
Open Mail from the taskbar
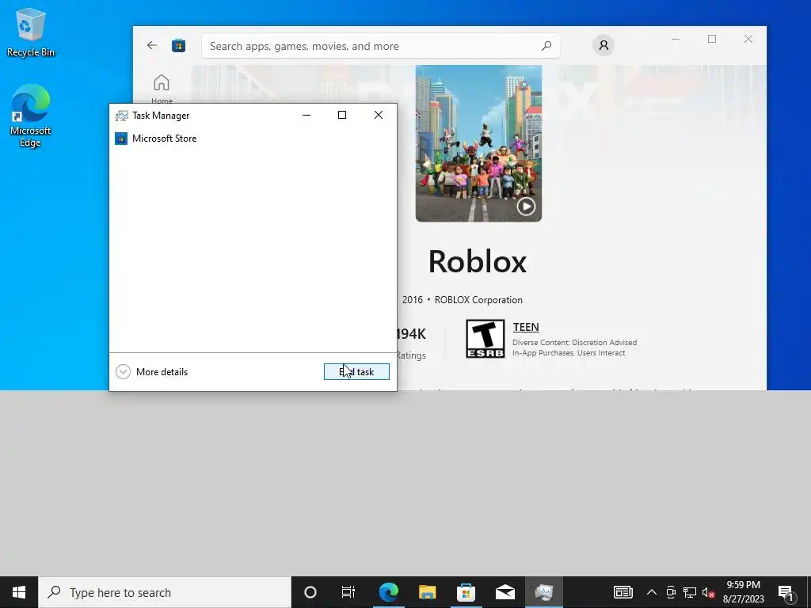point(504,592)
